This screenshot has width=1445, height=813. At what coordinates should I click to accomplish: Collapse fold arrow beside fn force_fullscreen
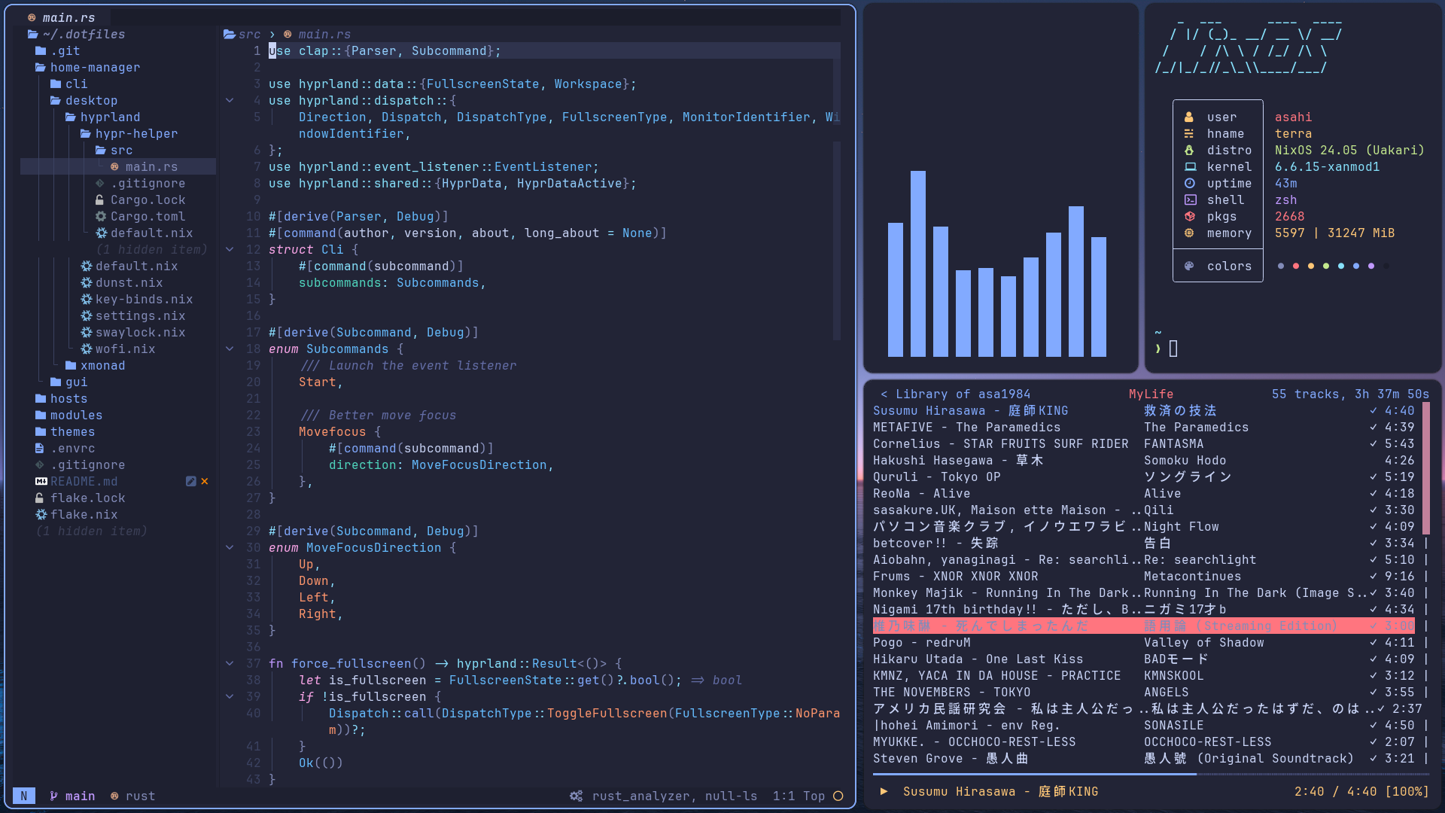pyautogui.click(x=230, y=664)
